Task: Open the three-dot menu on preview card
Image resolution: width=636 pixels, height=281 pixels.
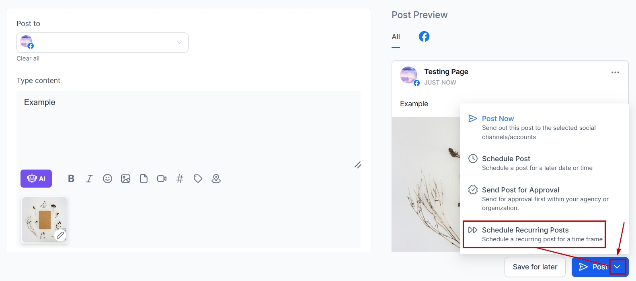Action: [615, 73]
